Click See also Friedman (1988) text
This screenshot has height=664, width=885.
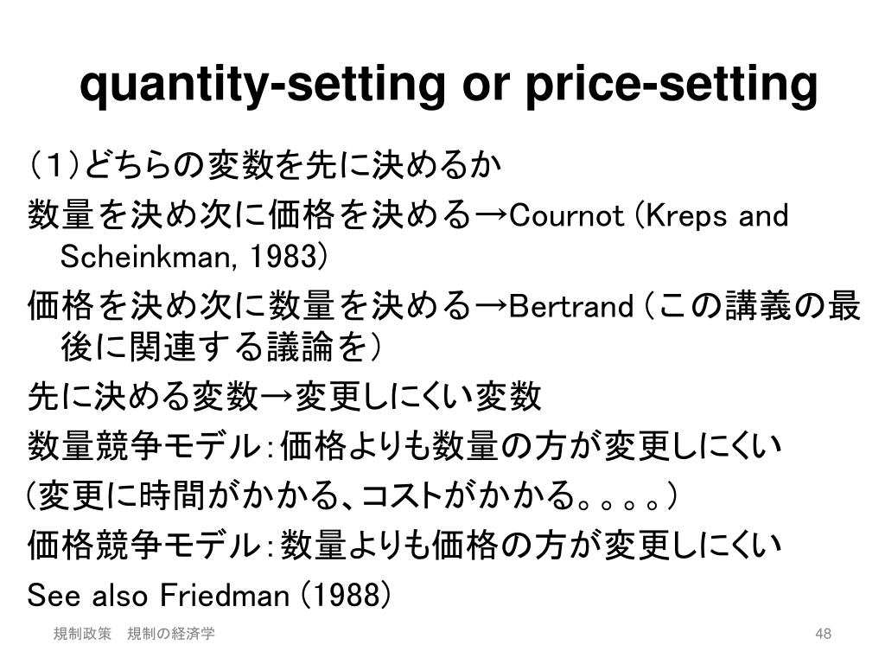[208, 595]
